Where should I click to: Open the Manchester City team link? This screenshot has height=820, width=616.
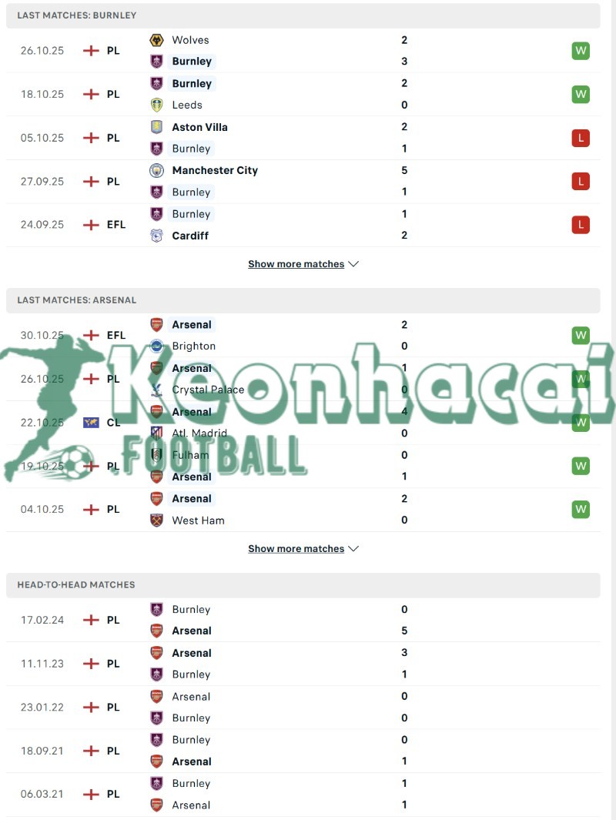215,170
